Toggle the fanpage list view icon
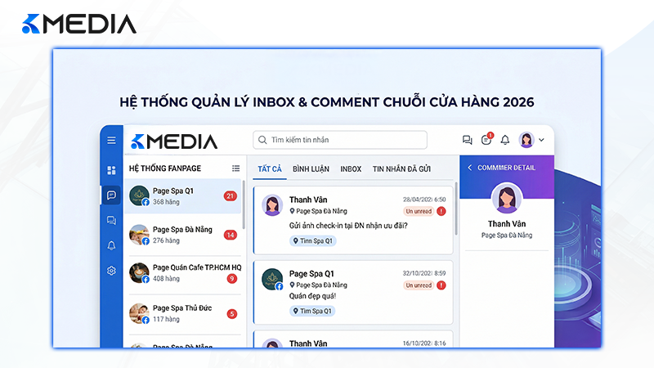654x368 pixels. (x=235, y=168)
